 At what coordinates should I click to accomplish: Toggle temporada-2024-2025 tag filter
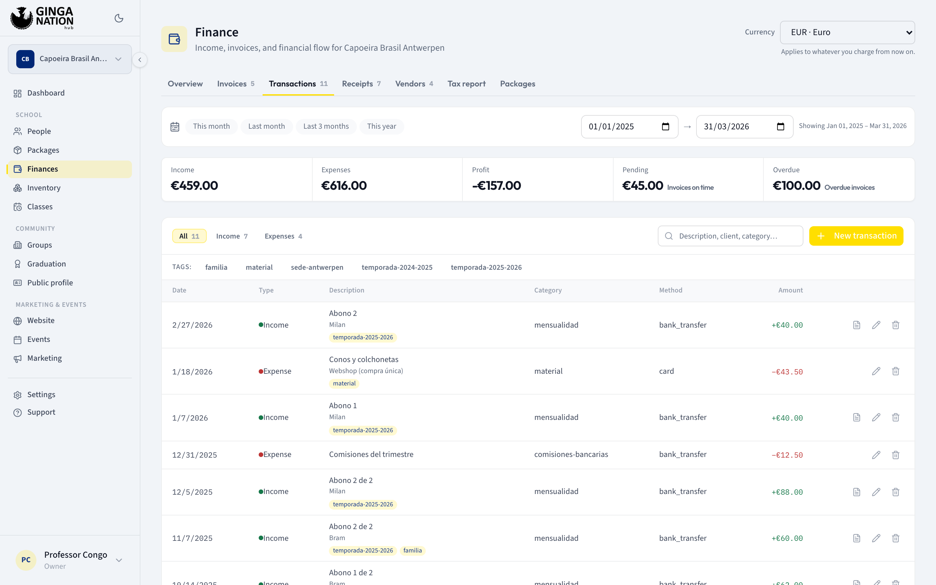(x=397, y=267)
